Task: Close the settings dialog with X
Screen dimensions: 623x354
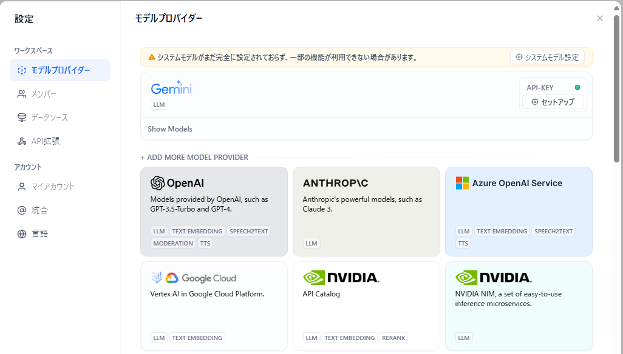Action: tap(599, 18)
